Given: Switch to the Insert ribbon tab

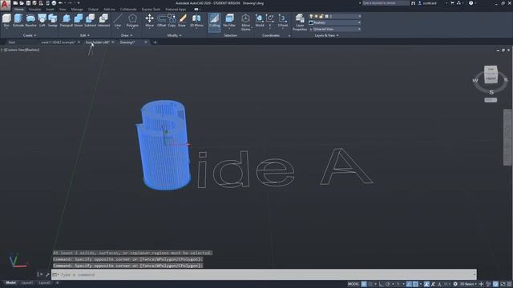Looking at the screenshot, I should pyautogui.click(x=50, y=10).
